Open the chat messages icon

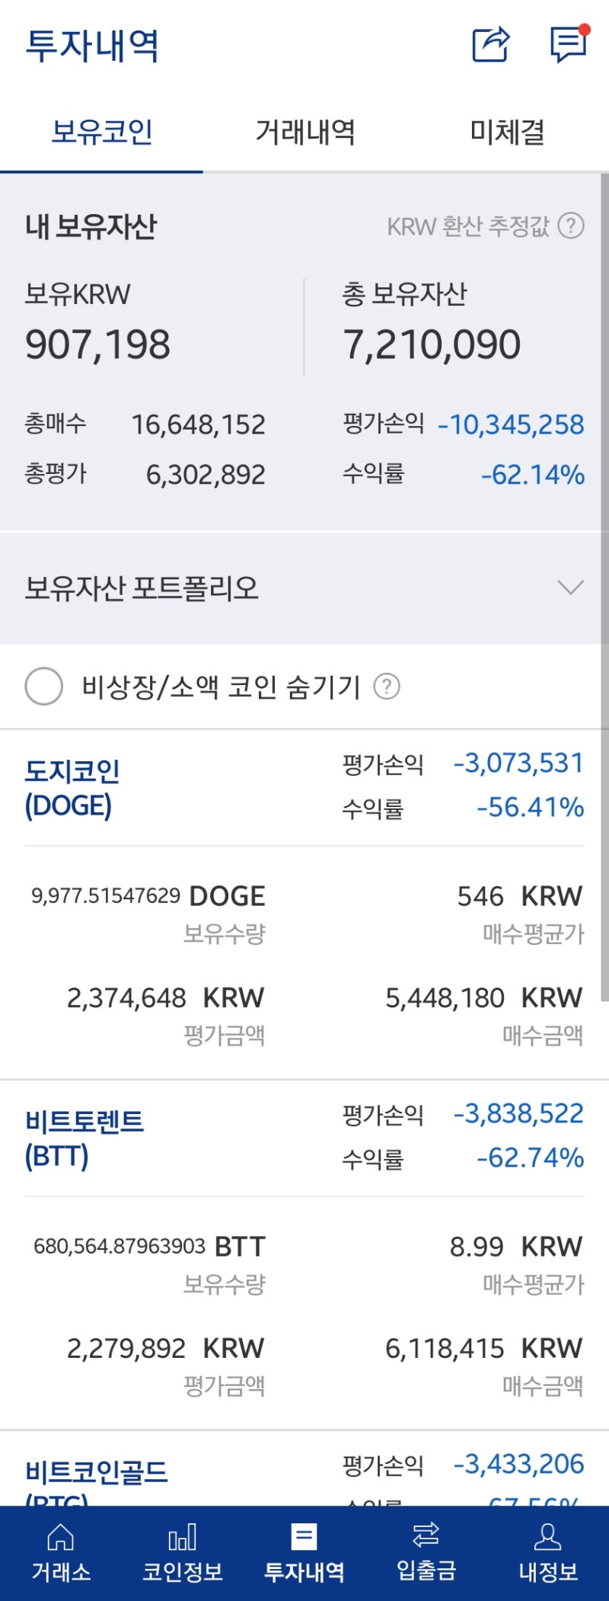[x=569, y=44]
